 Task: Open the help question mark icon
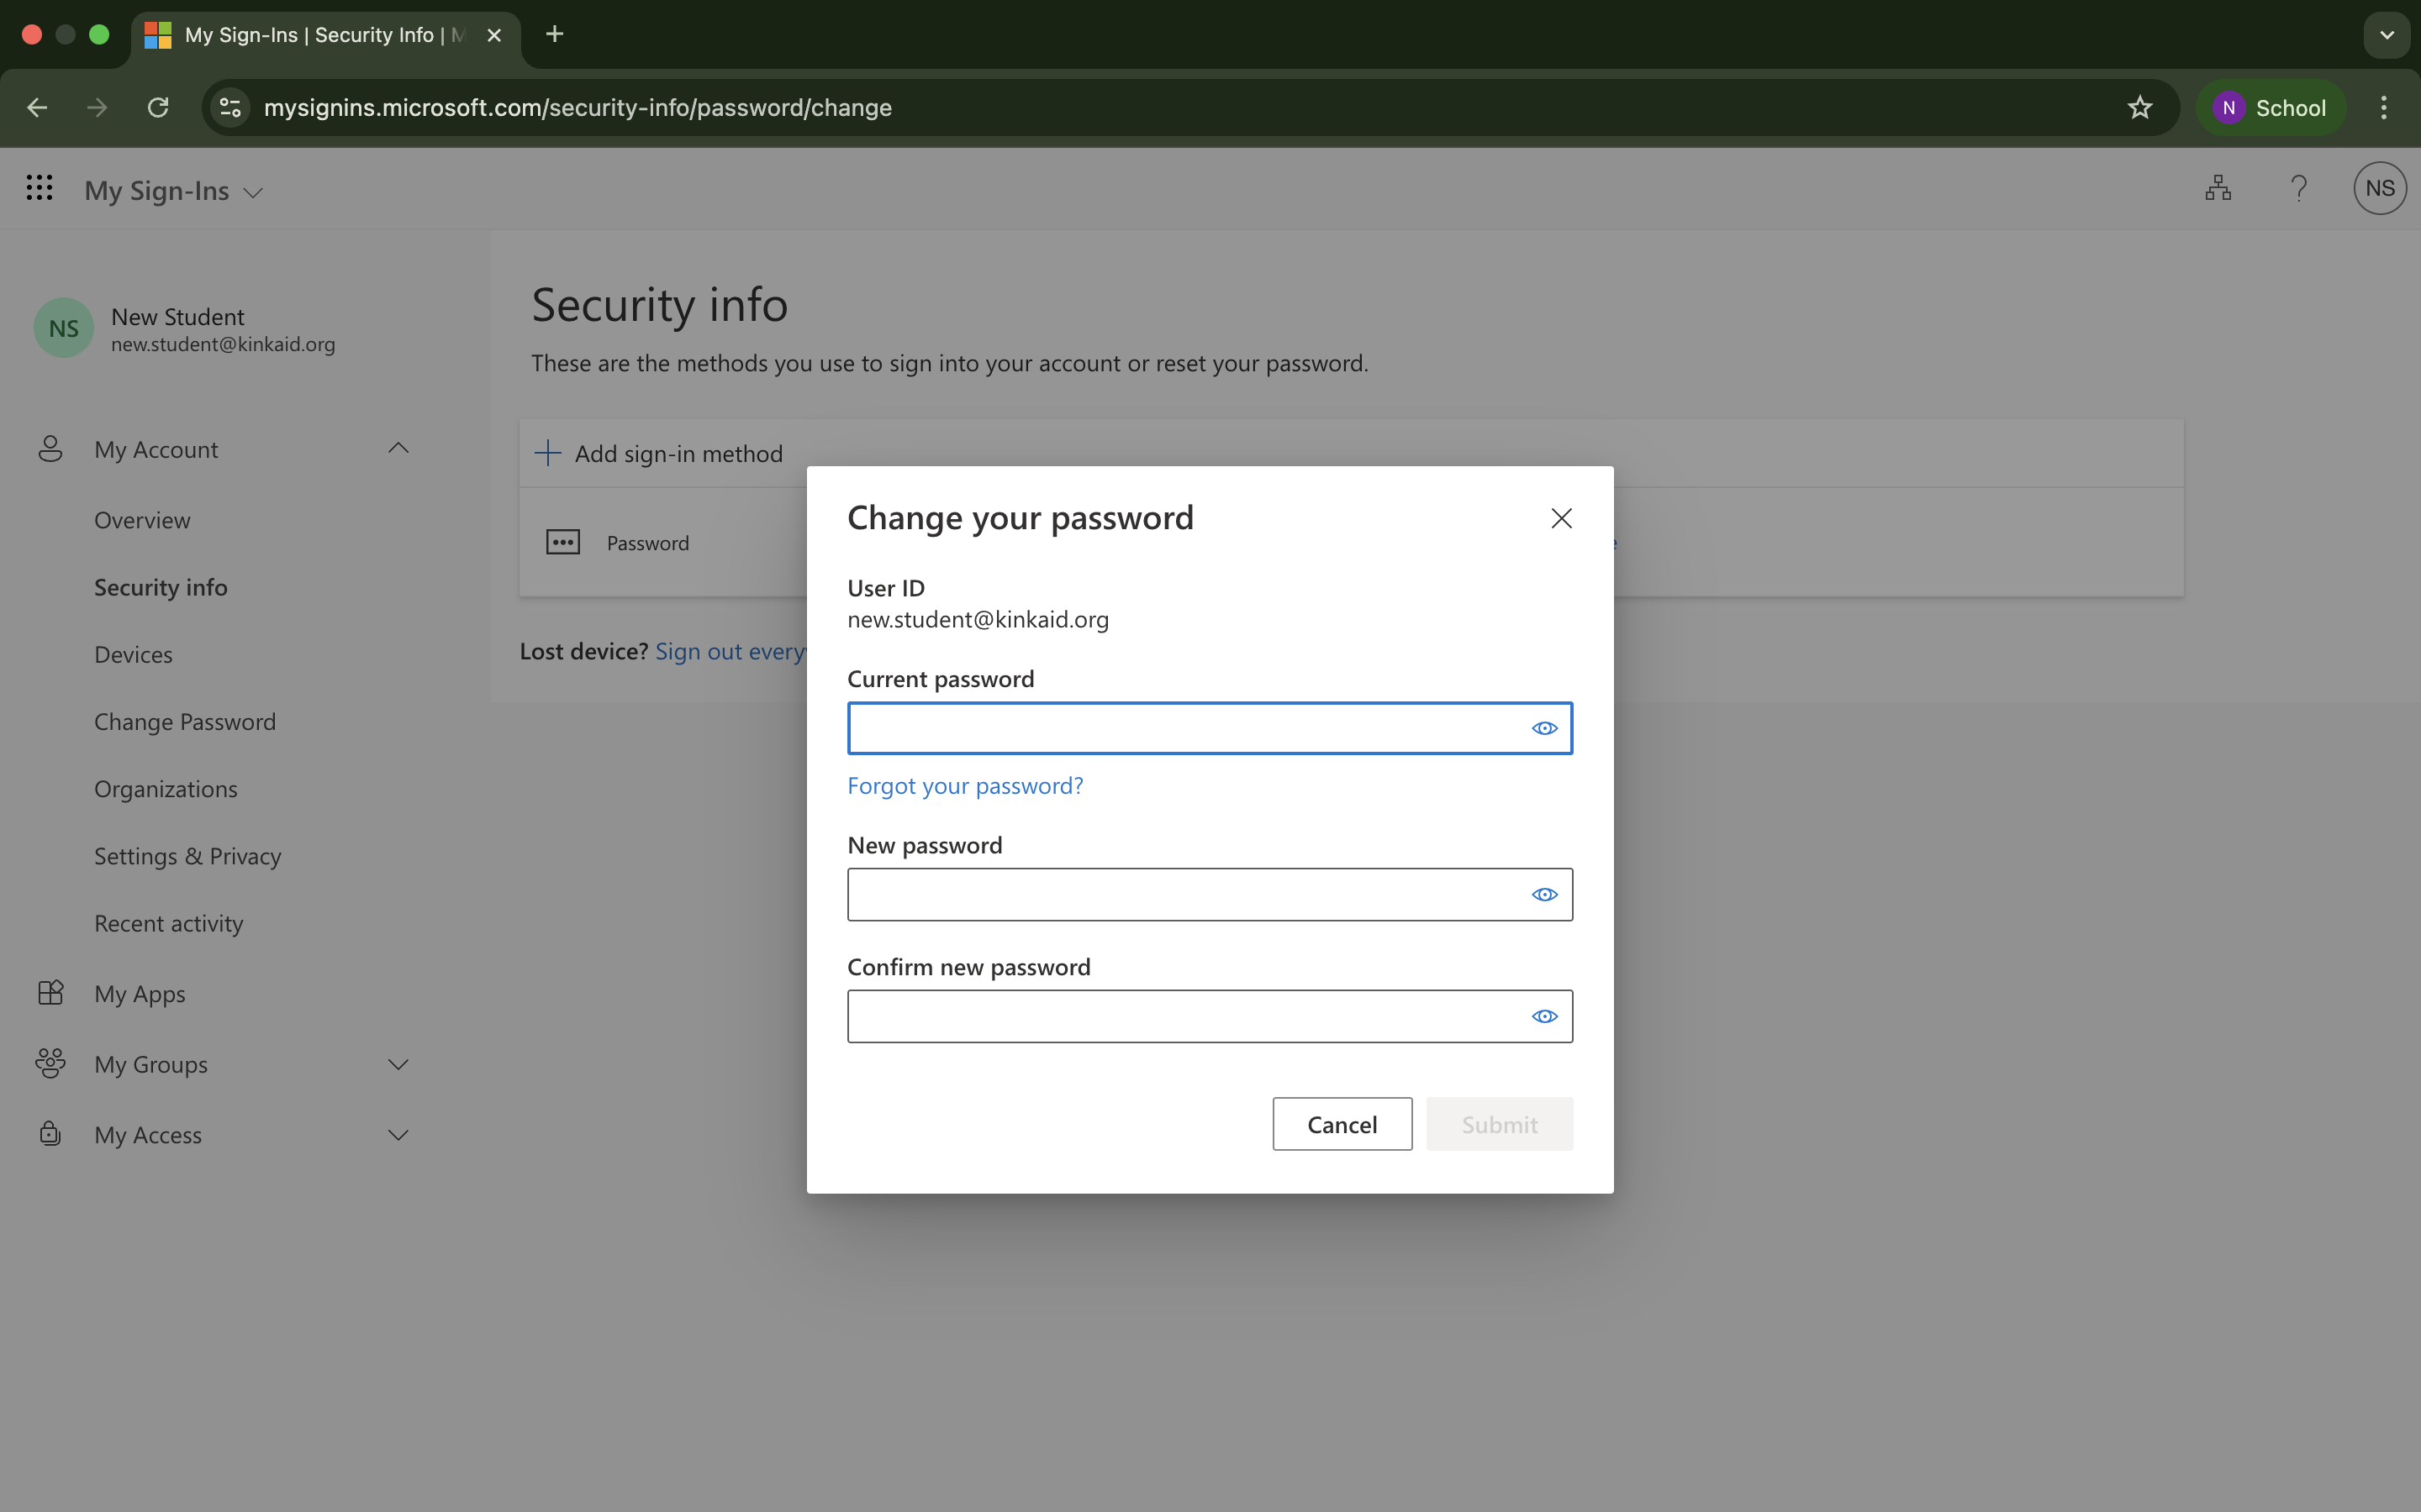pos(2299,188)
